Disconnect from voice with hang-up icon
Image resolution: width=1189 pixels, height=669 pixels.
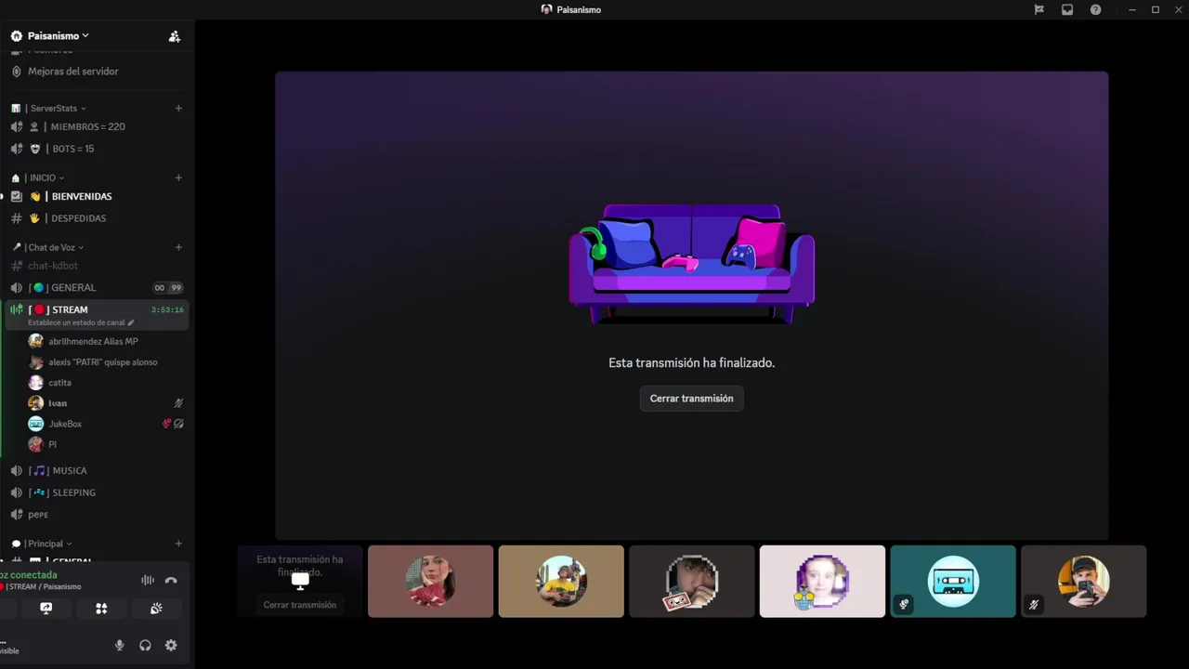tap(171, 581)
